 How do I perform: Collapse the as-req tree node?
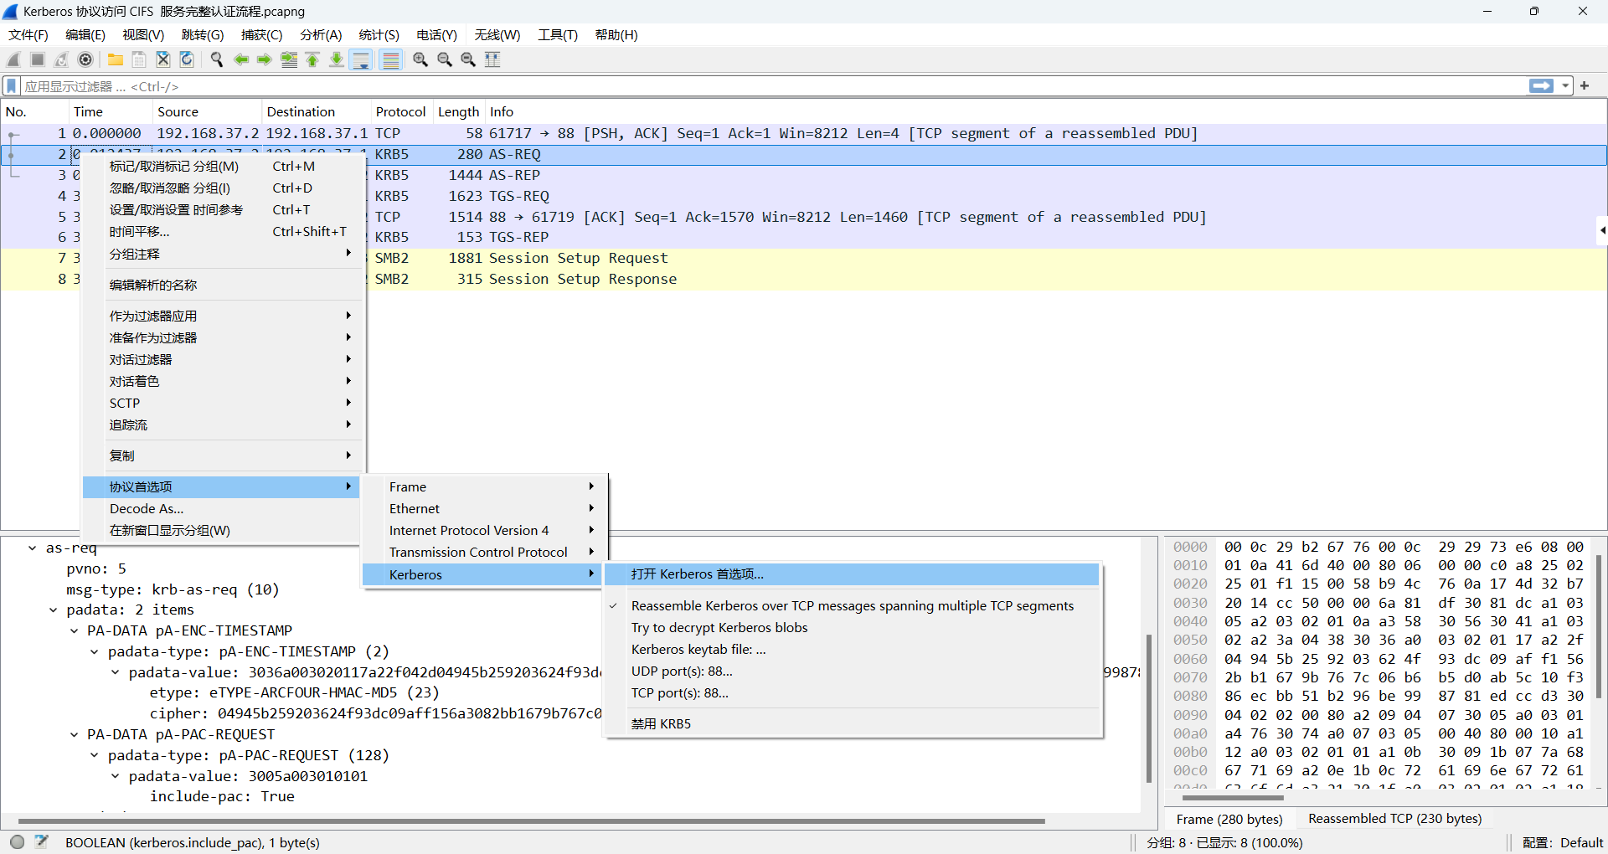[33, 548]
